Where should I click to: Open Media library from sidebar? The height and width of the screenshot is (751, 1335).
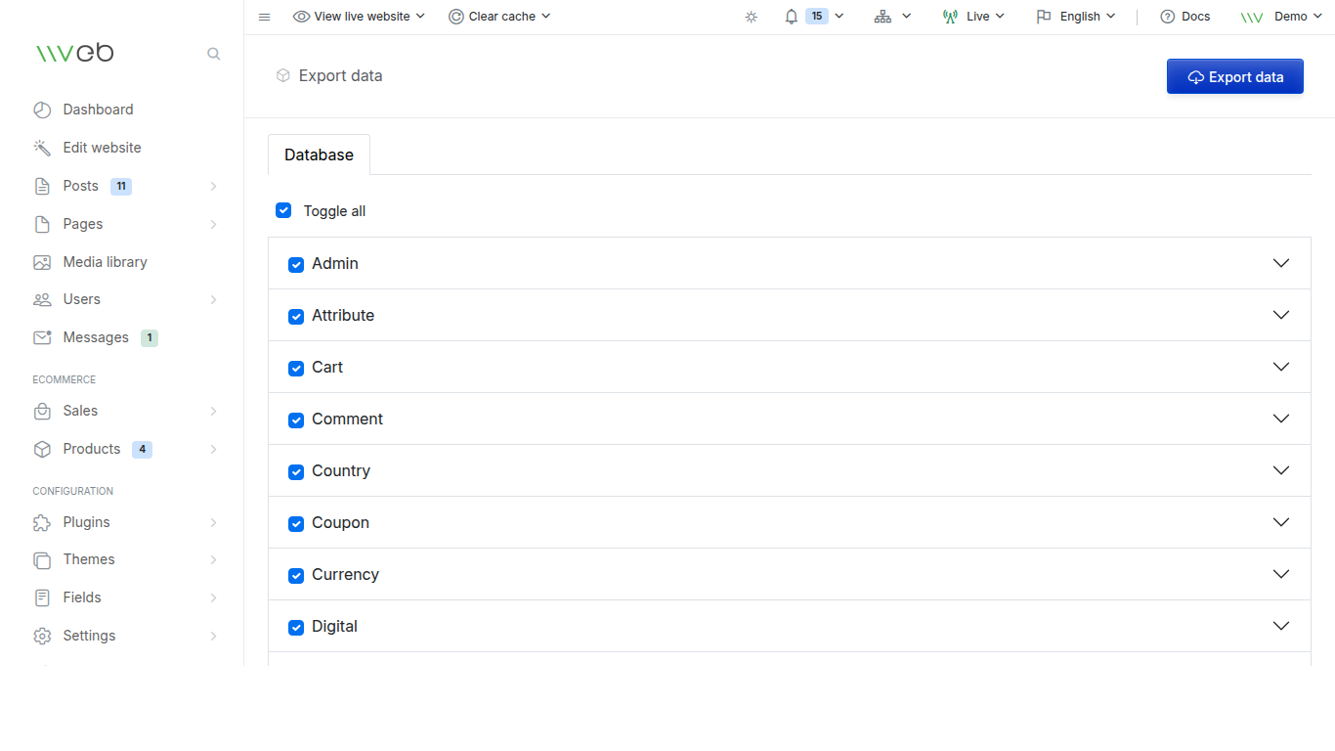[x=105, y=262]
